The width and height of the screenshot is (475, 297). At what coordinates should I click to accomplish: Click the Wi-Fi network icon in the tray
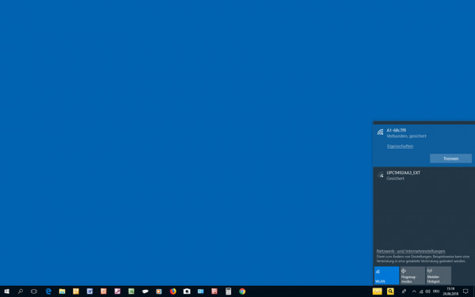(421, 291)
